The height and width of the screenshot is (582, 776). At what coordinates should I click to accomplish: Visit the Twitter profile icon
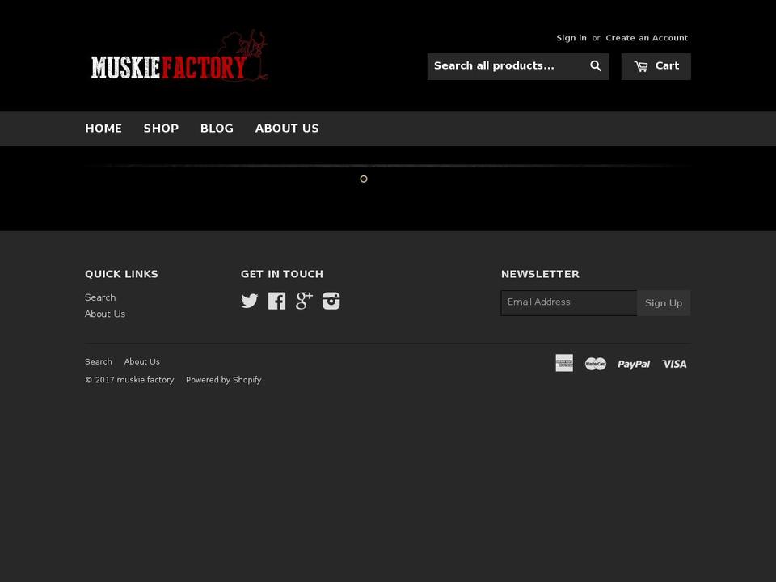point(250,301)
